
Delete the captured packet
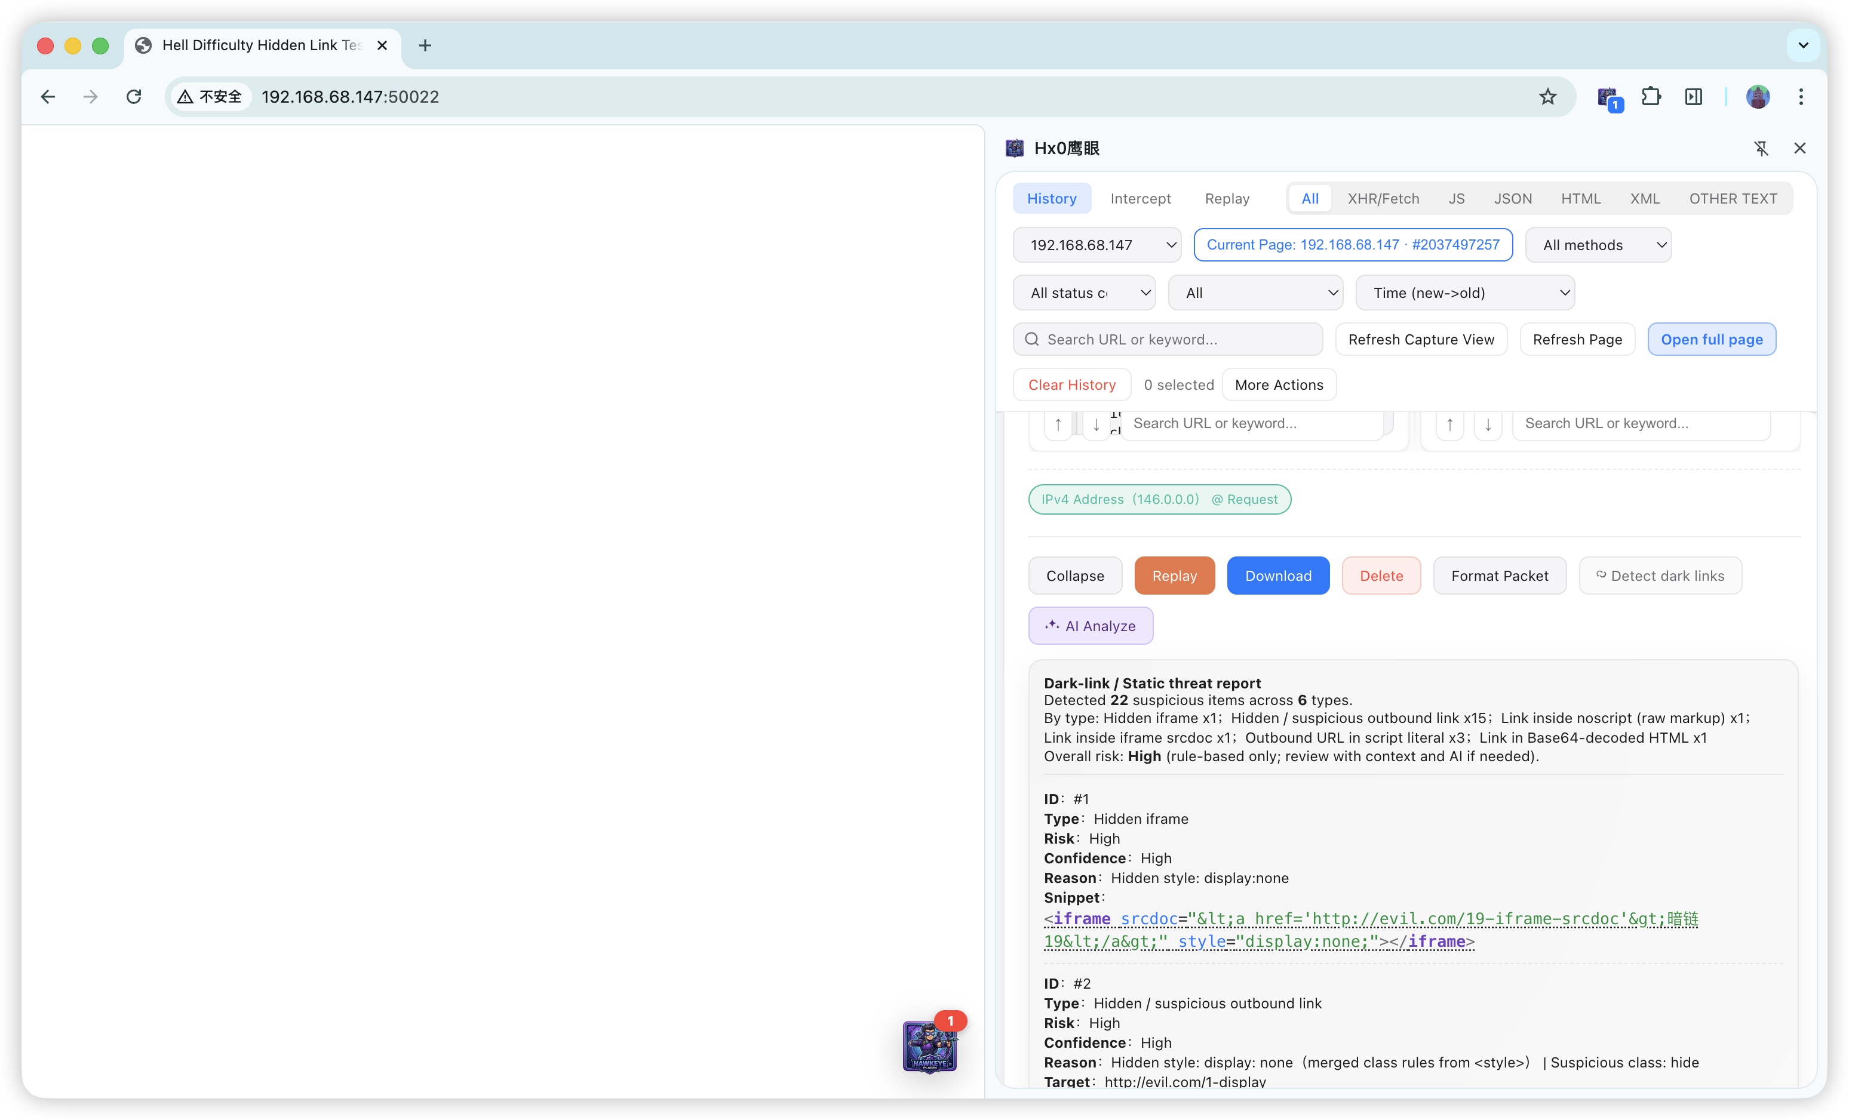(x=1381, y=576)
